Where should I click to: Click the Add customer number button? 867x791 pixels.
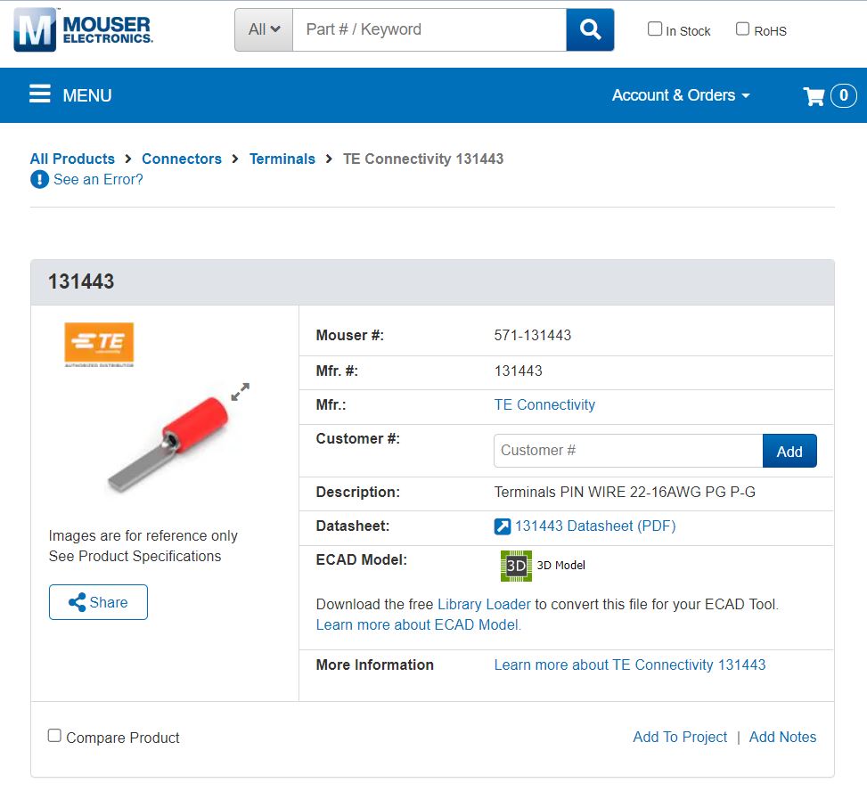pos(789,451)
